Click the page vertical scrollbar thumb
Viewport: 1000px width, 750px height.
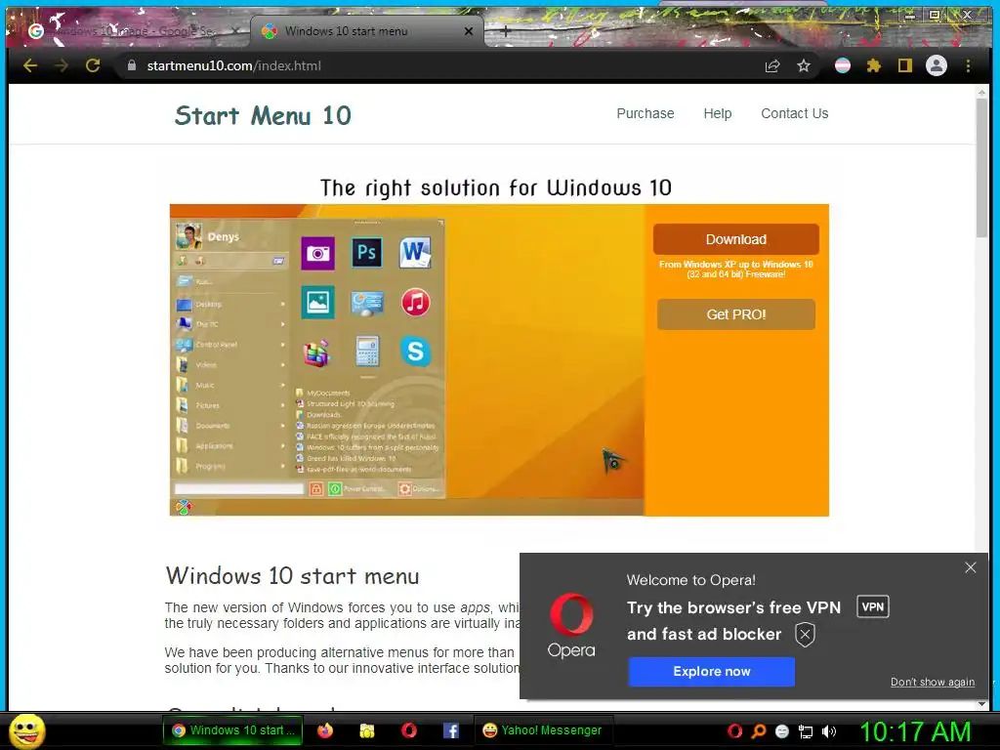click(x=981, y=168)
